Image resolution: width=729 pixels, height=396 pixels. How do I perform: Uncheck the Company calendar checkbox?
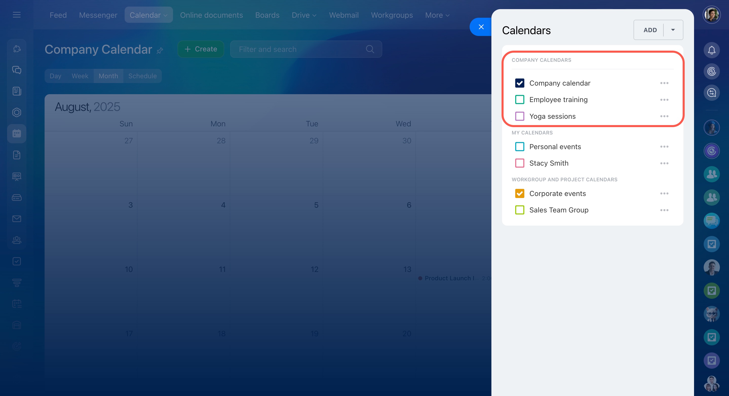point(520,83)
